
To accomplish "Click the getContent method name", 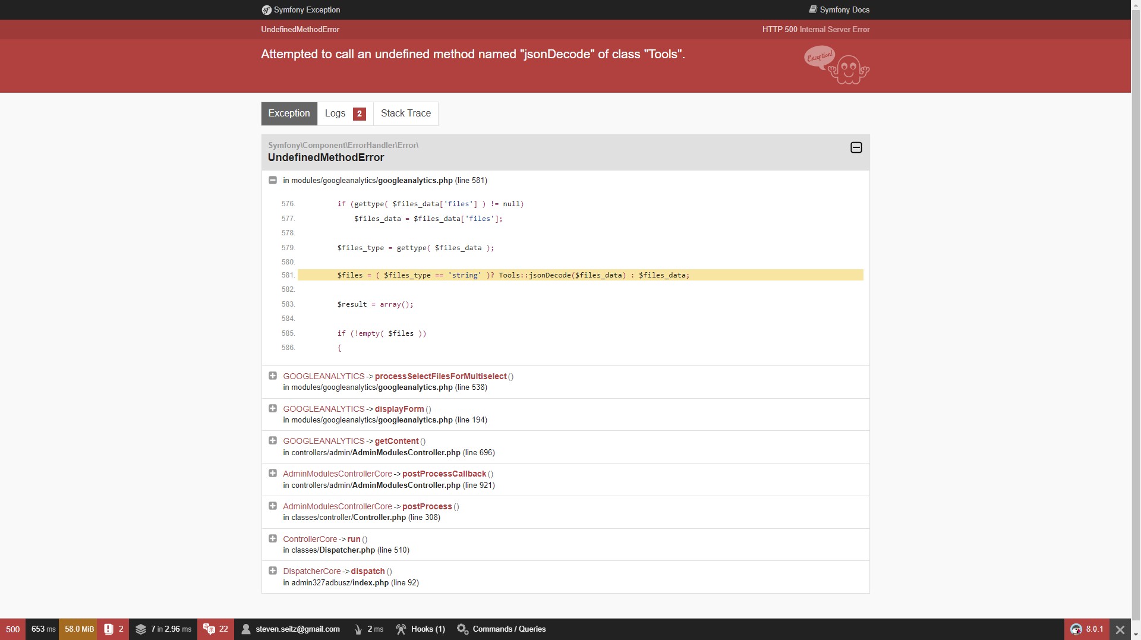I will pyautogui.click(x=397, y=441).
